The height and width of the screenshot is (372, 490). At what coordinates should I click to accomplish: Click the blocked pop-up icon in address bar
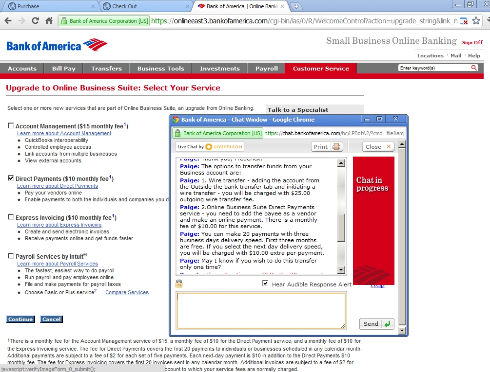[x=464, y=21]
